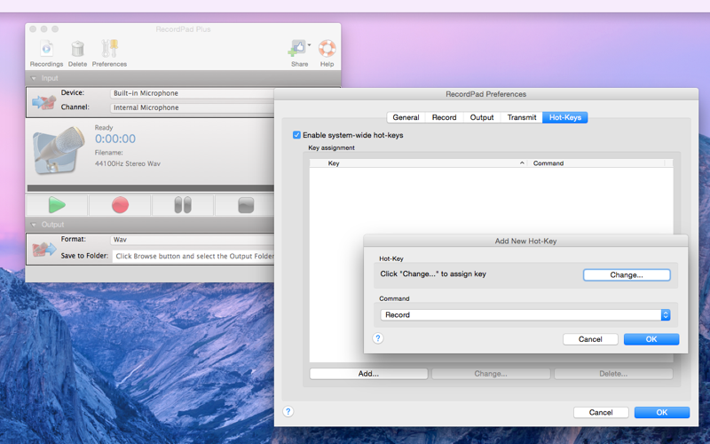
Task: Click the output folder arrow icon
Action: [43, 249]
